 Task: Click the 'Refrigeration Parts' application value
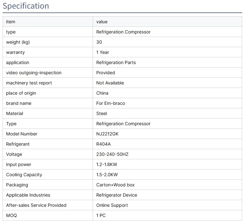(x=116, y=62)
